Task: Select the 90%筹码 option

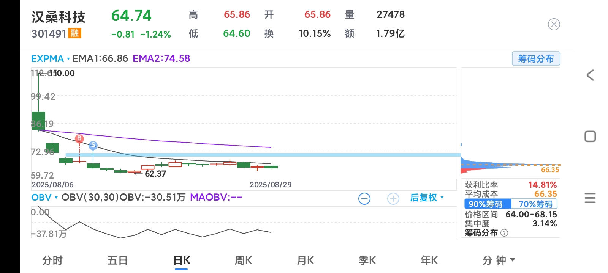Action: click(488, 204)
